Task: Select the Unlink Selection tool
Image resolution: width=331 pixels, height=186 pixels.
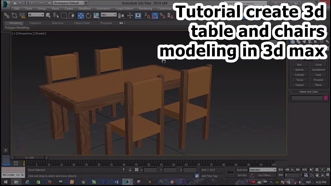Action: (14, 16)
